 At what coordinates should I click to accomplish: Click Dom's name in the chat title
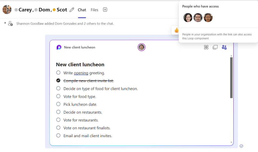[x=44, y=10]
